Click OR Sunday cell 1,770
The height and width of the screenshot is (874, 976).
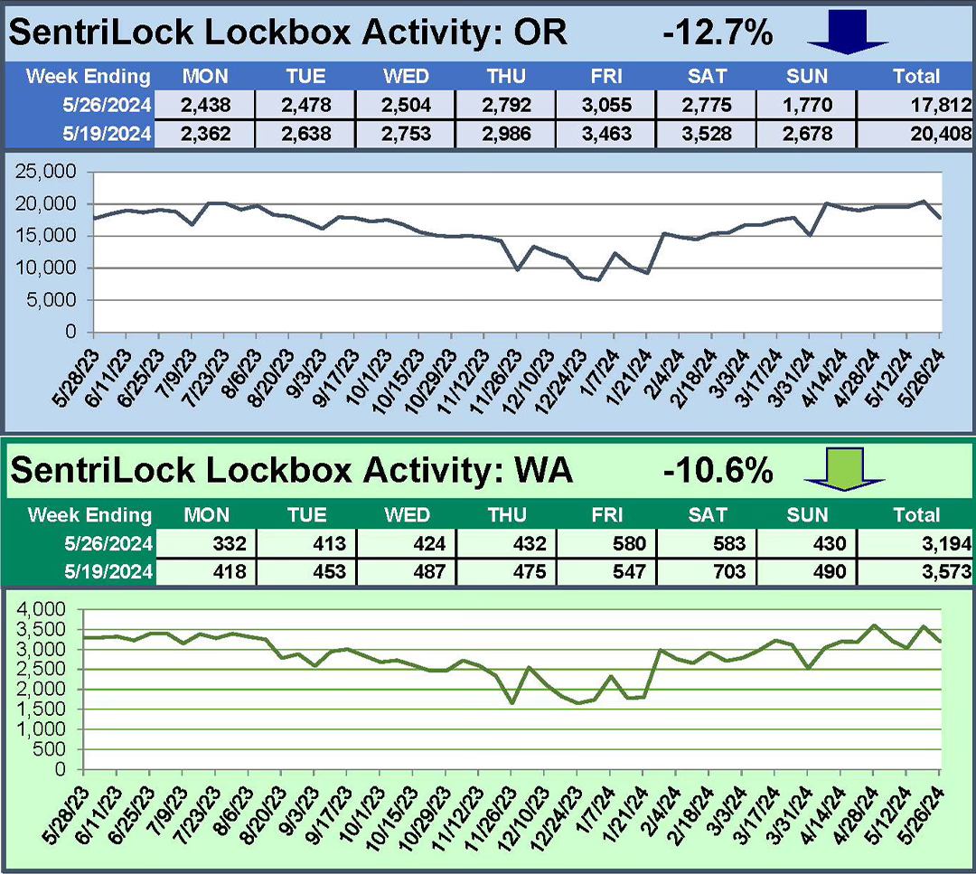807,105
